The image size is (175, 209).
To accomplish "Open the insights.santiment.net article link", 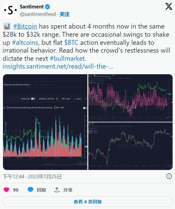I will pyautogui.click(x=58, y=66).
